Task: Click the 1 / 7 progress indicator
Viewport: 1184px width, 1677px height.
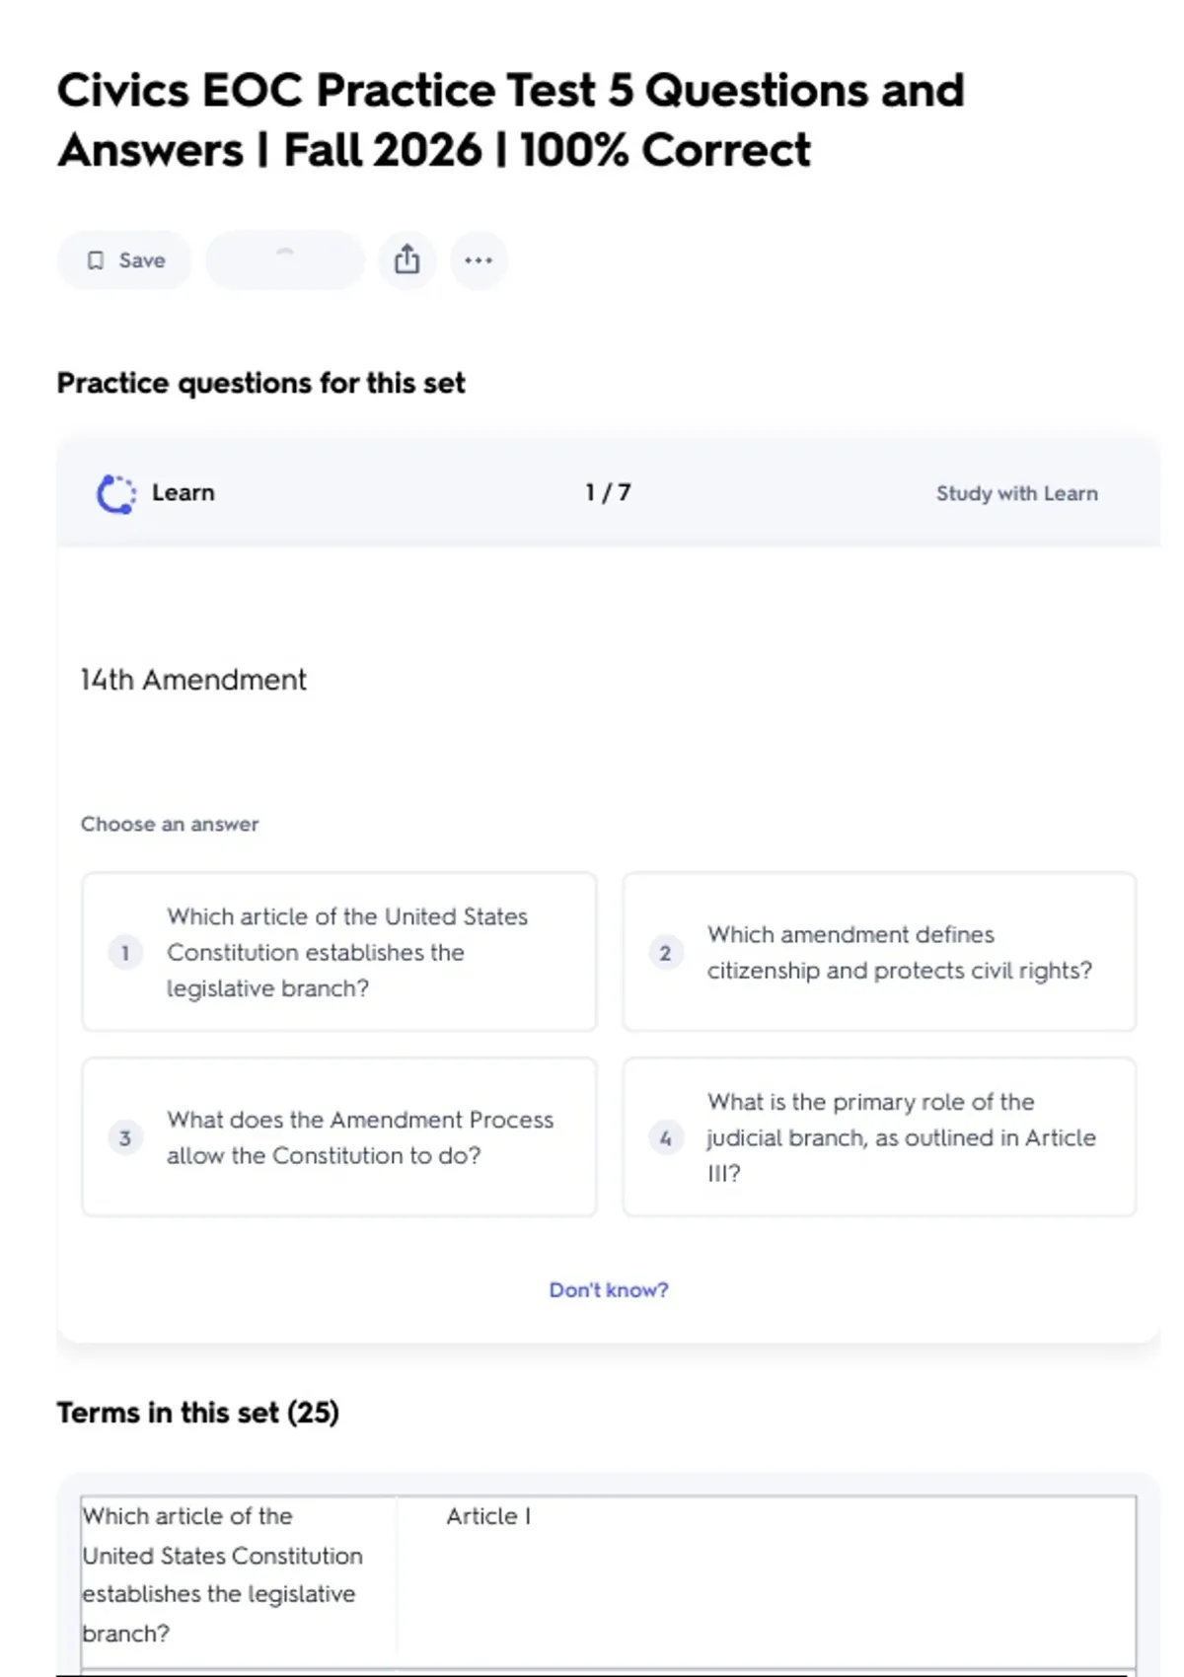Action: (608, 492)
